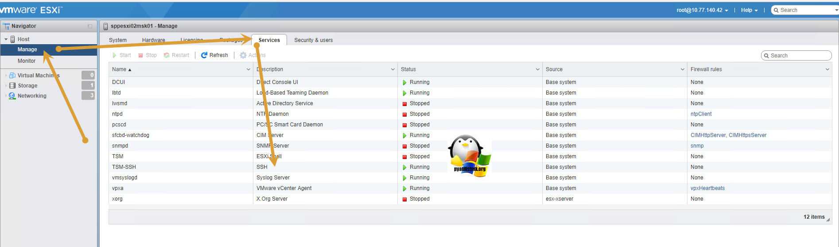
Task: Click the running status icon for vmsyslogd
Action: tap(404, 178)
